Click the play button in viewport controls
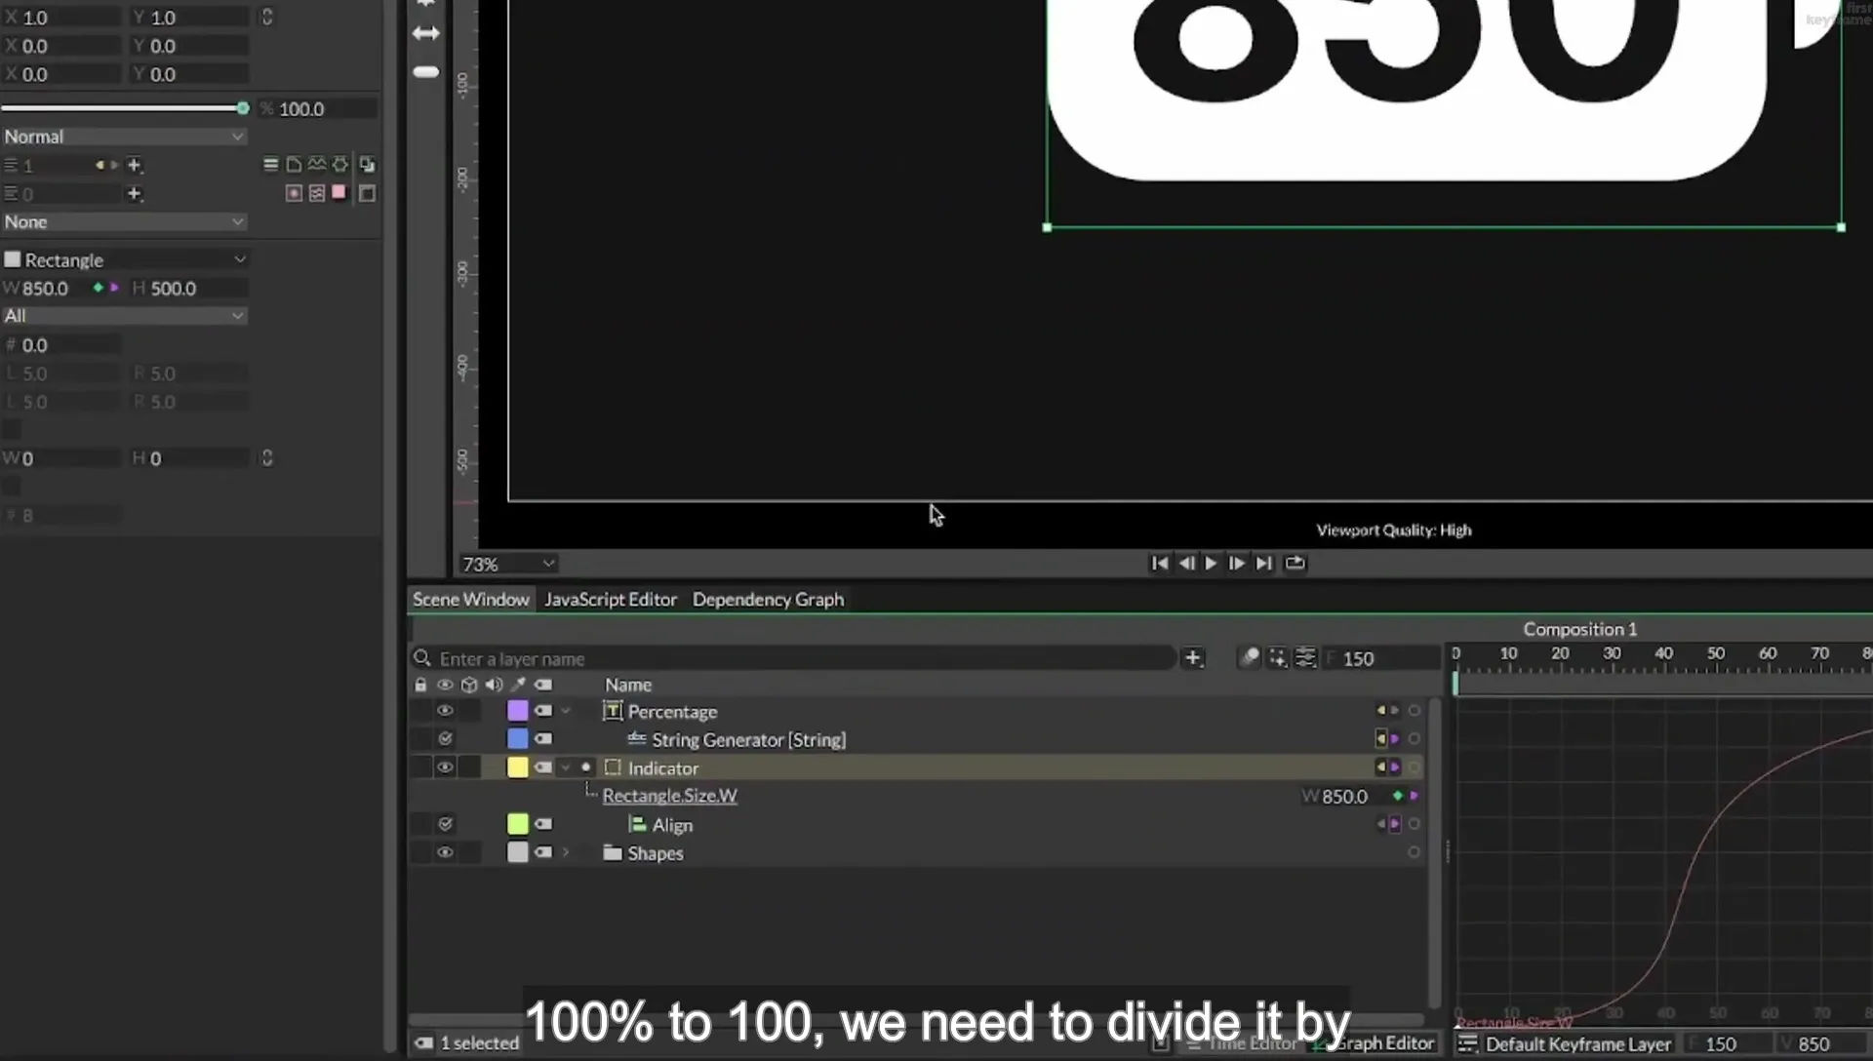Image resolution: width=1873 pixels, height=1061 pixels. (1212, 564)
